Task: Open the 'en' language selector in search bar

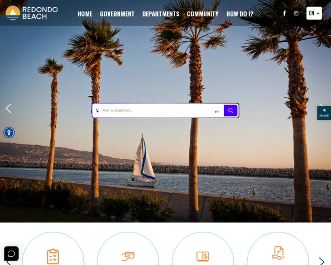Action: click(217, 112)
